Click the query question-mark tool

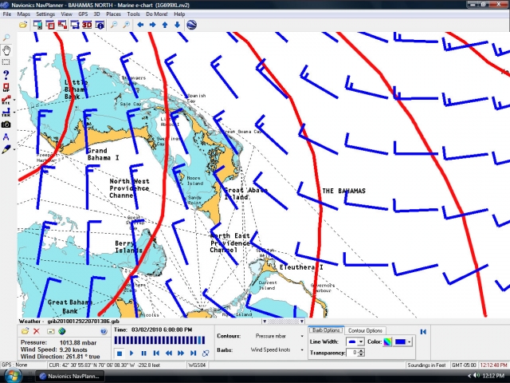point(6,74)
